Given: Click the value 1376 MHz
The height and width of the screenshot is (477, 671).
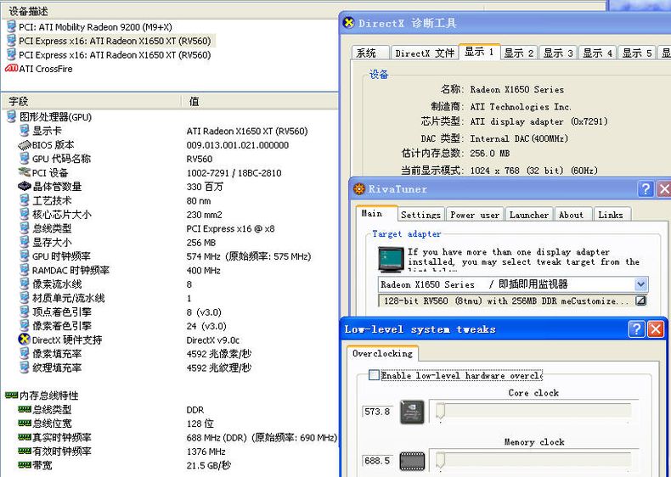Looking at the screenshot, I should (206, 452).
